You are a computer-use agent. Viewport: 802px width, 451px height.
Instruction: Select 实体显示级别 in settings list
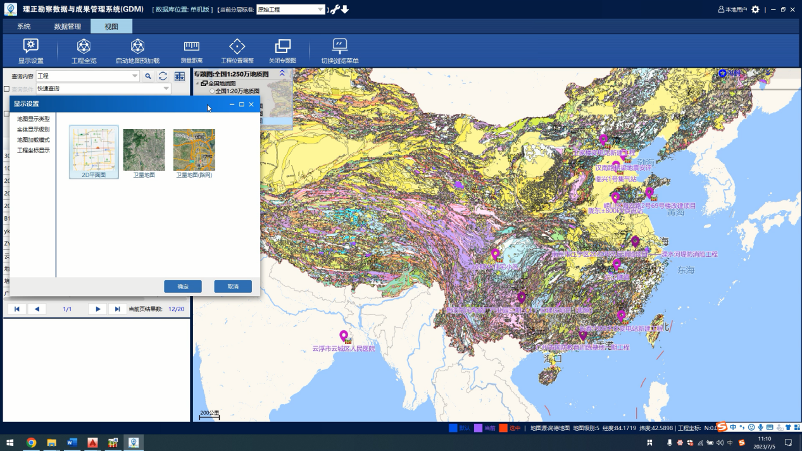pyautogui.click(x=33, y=130)
